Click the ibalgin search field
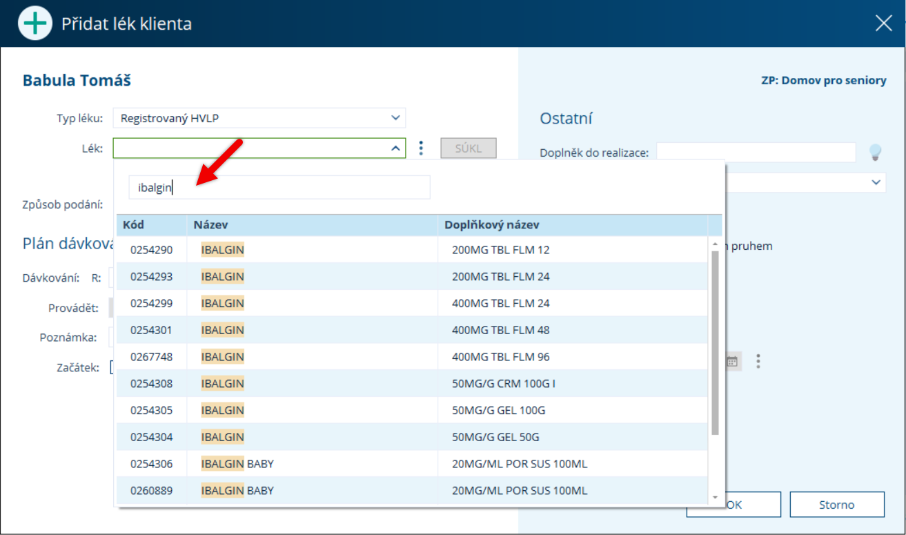 279,187
